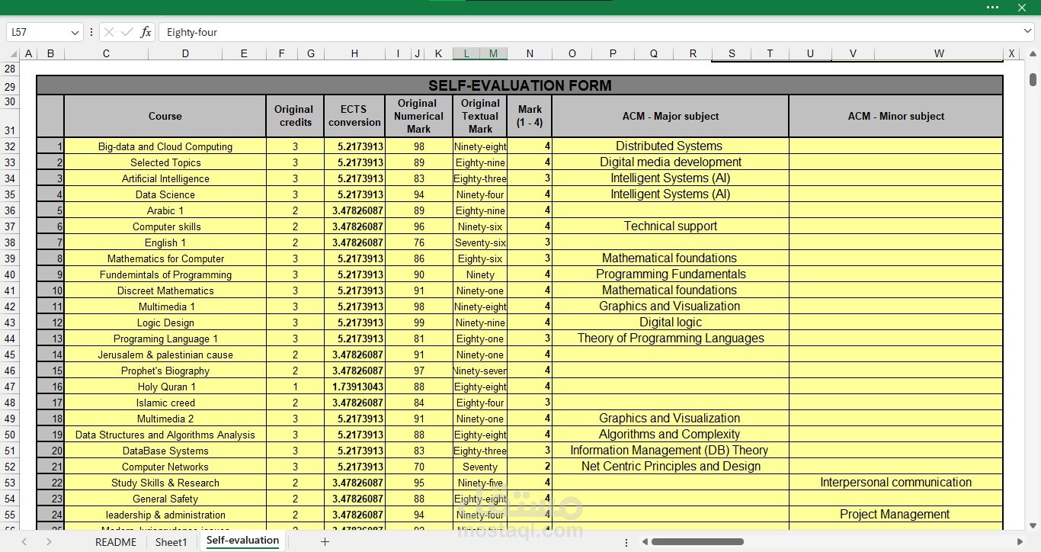Switch to the README sheet tab
The height and width of the screenshot is (552, 1041).
[x=116, y=542]
